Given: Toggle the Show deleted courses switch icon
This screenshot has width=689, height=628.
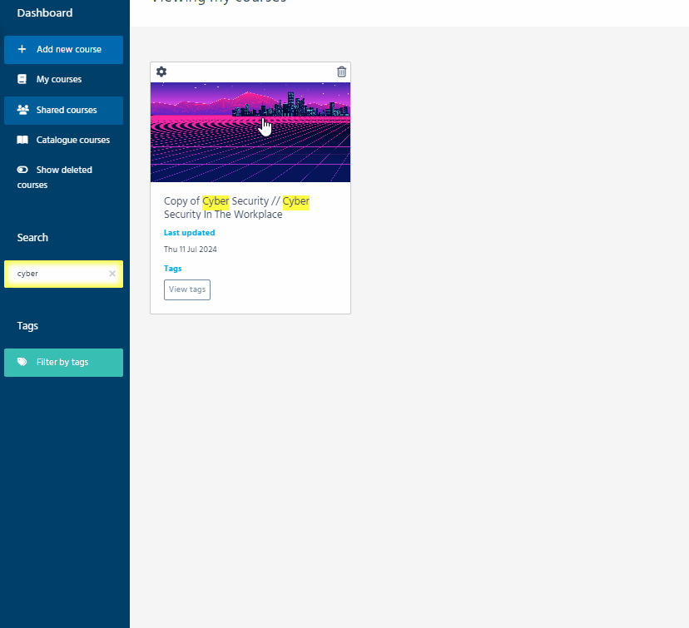Looking at the screenshot, I should coord(22,170).
